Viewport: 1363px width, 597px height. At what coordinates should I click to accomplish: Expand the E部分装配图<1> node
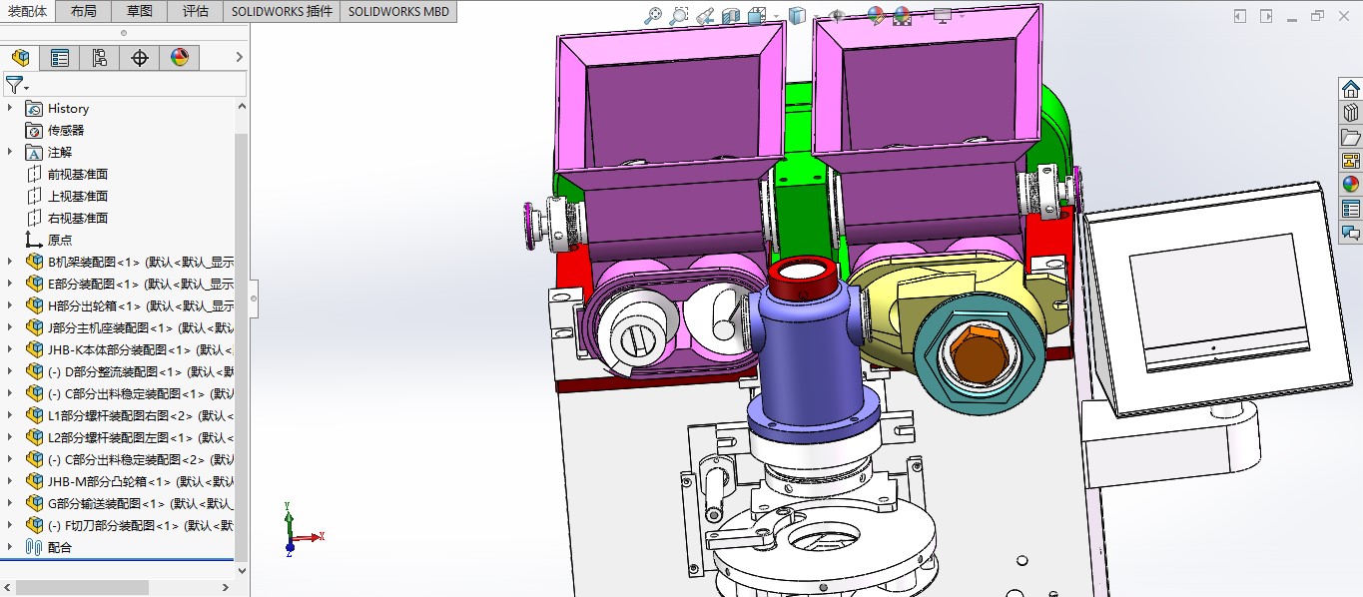(x=10, y=284)
